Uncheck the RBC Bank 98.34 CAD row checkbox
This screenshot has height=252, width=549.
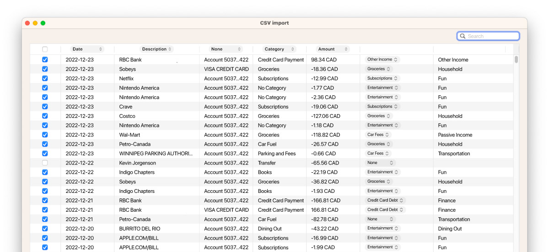(x=45, y=60)
